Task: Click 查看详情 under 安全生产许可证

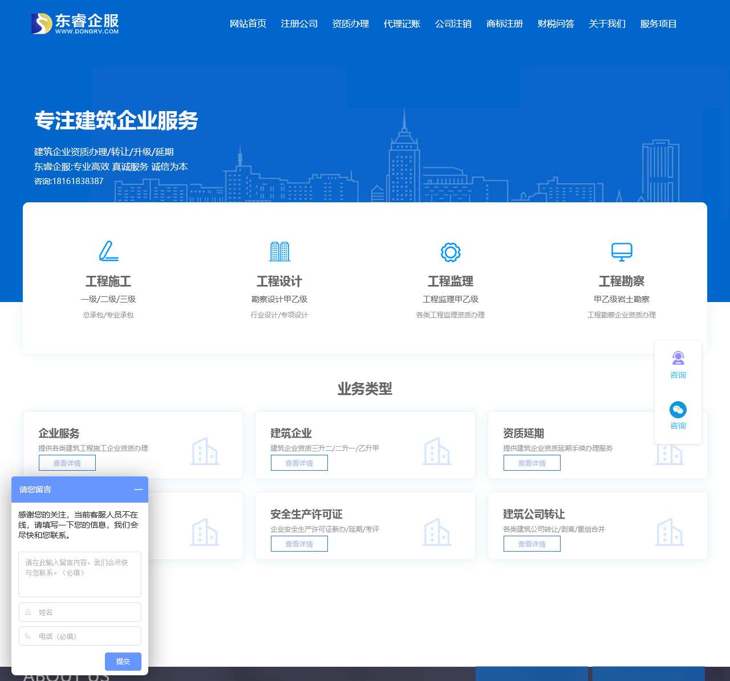Action: click(x=299, y=544)
